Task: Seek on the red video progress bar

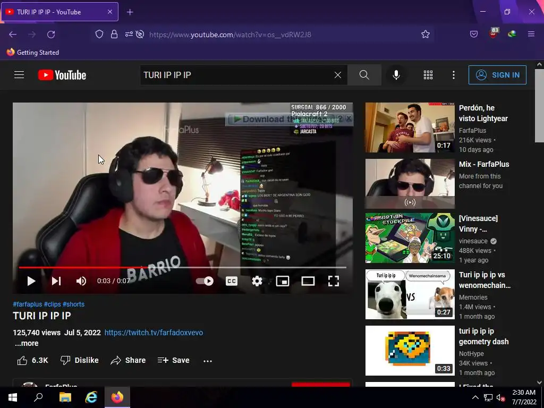Action: click(x=183, y=268)
